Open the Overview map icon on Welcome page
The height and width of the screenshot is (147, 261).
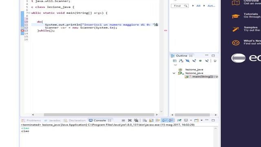click(236, 2)
